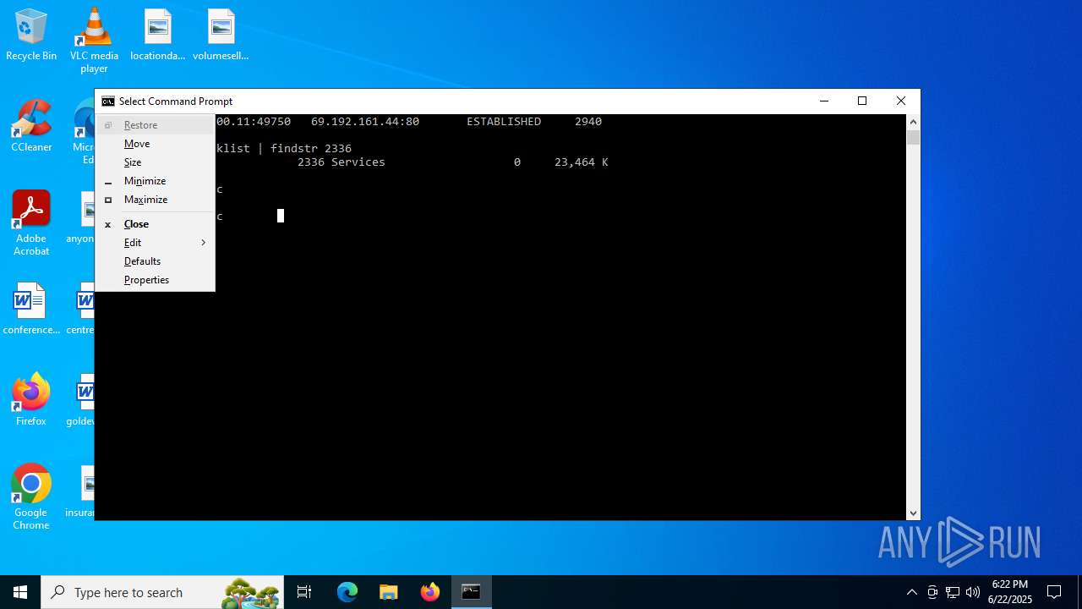Select the volumesell... image file icon

coord(221,36)
